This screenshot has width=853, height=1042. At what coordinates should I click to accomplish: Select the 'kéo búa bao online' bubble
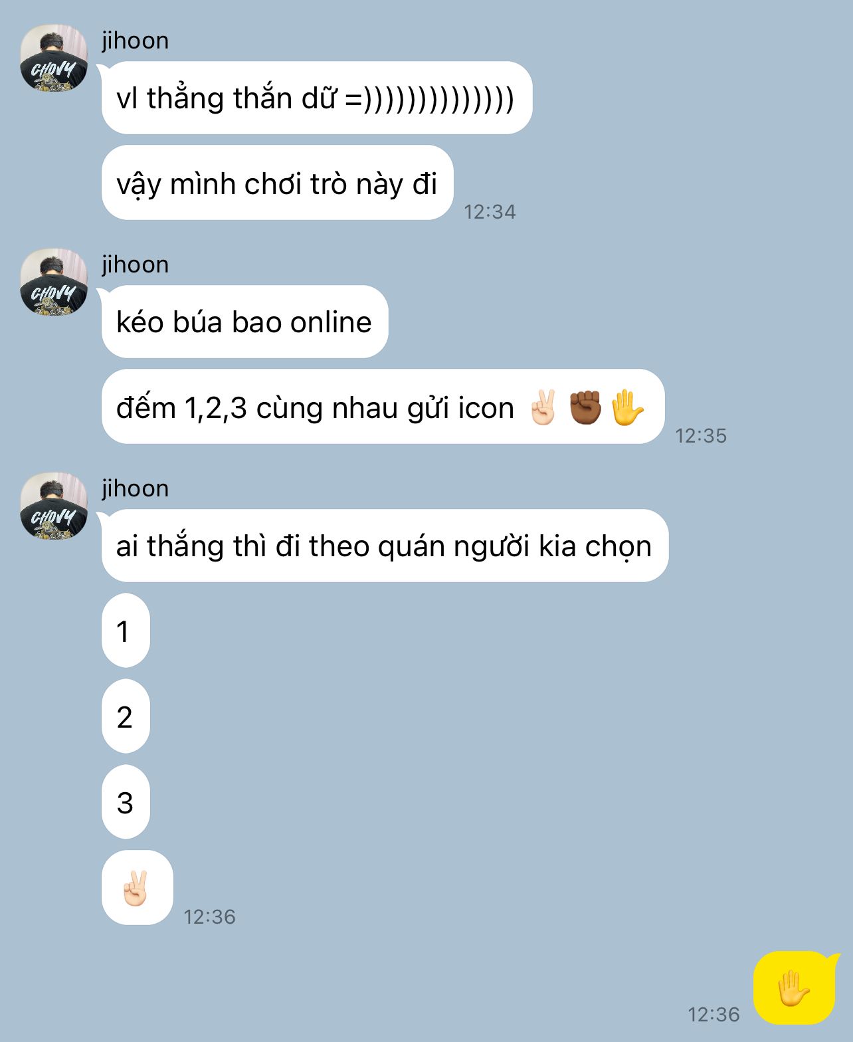coord(244,322)
